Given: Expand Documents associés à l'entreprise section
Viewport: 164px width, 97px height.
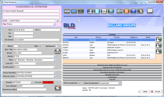Looking at the screenshot, I should point(112,72).
